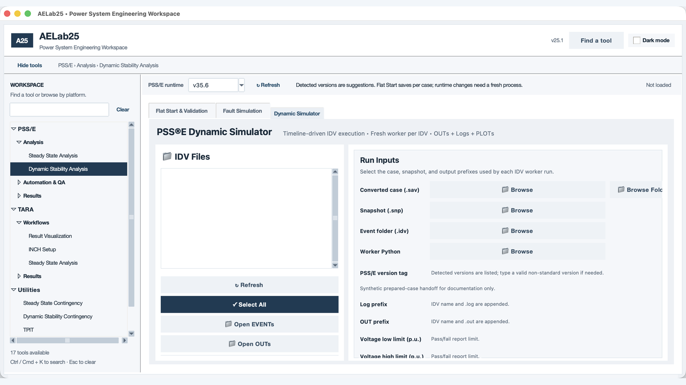This screenshot has width=686, height=385.
Task: Click the PSS/E breadcrumb segment
Action: click(66, 65)
